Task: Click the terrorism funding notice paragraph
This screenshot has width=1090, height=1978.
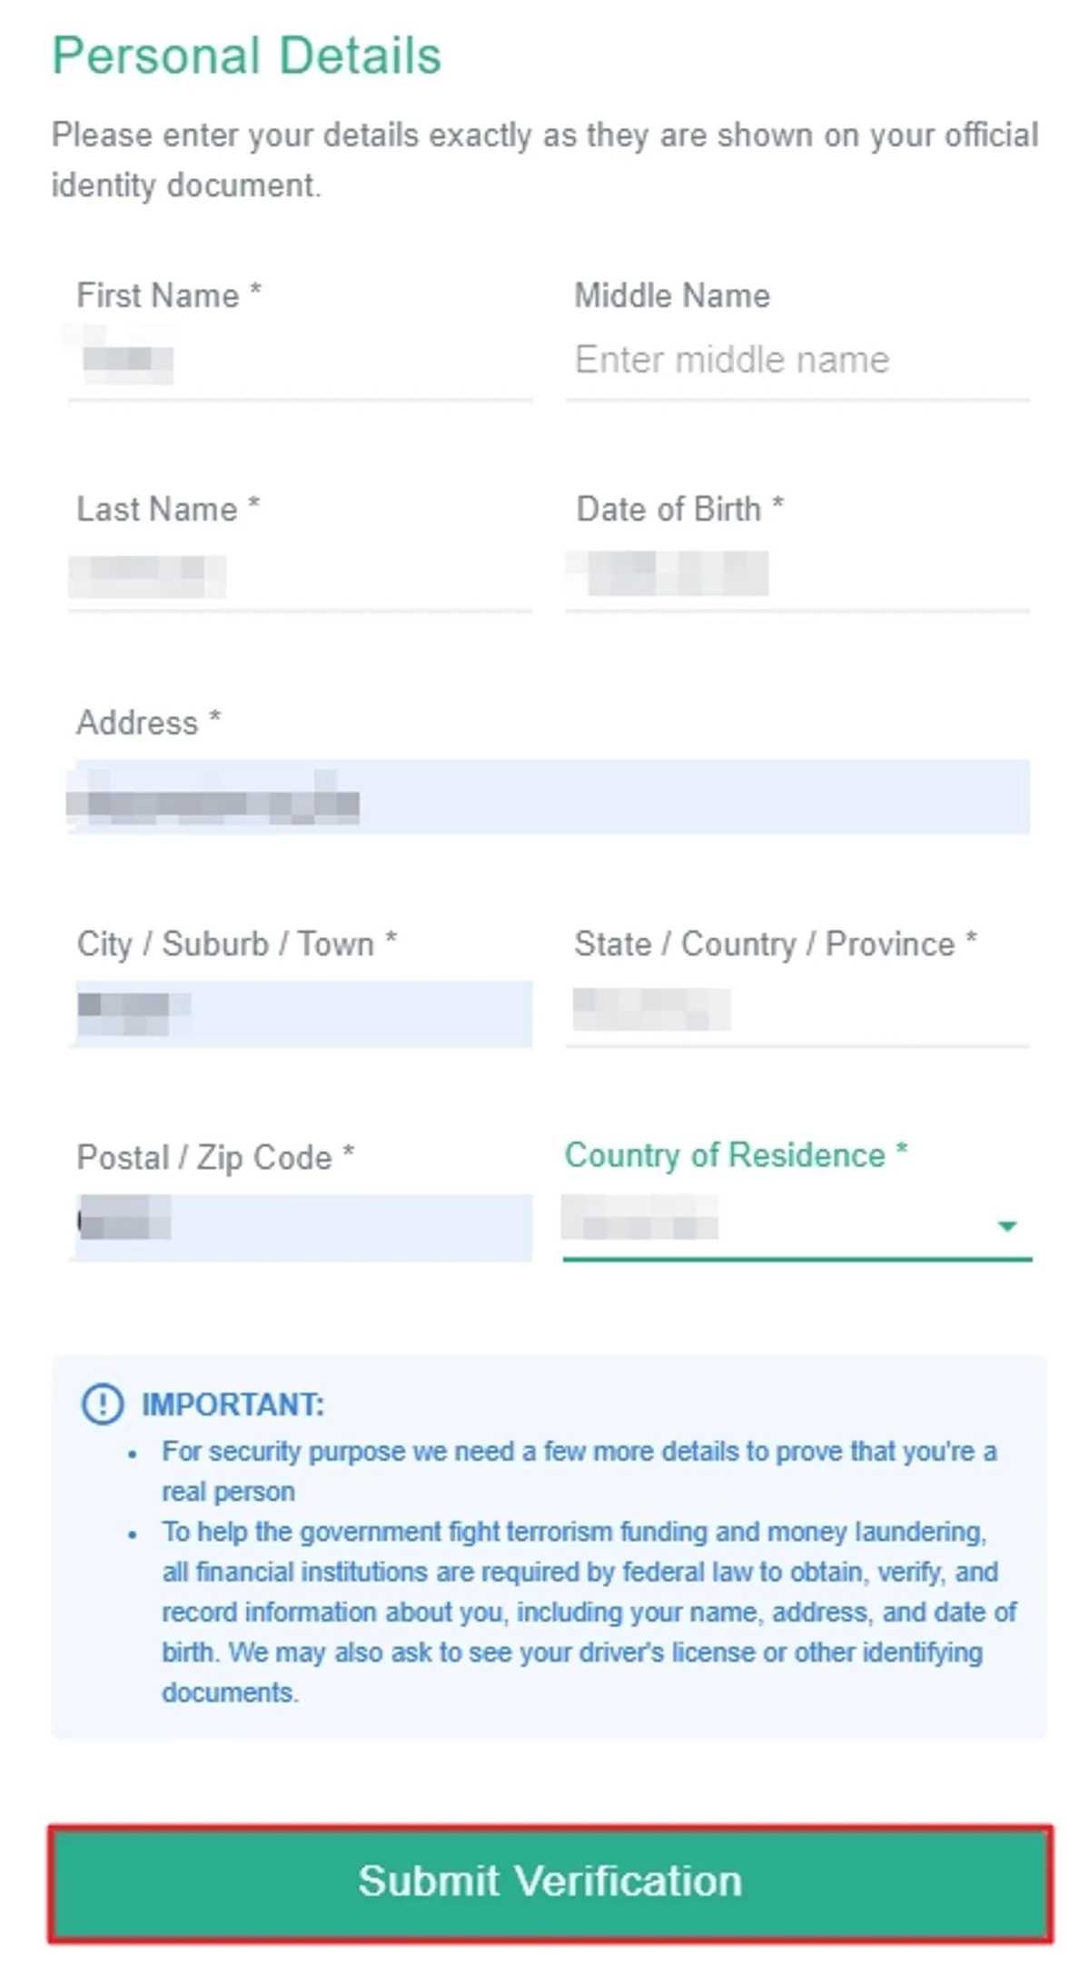Action: (589, 1612)
